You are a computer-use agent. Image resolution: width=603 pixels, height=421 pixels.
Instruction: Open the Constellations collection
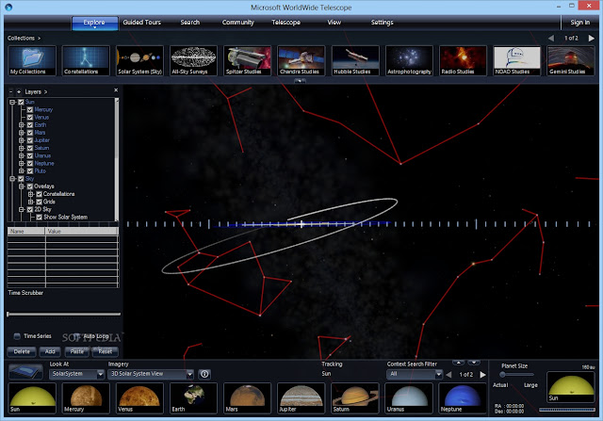click(x=86, y=60)
